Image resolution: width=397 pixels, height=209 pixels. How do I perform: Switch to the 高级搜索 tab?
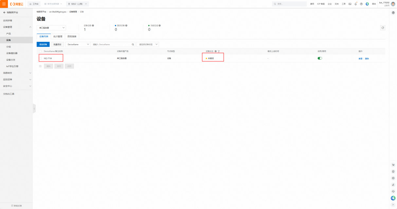(72, 37)
